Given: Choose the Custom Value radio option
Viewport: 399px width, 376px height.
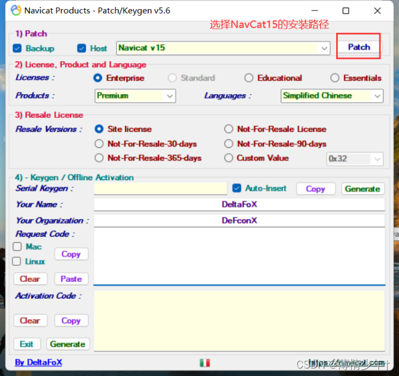Looking at the screenshot, I should [x=228, y=158].
